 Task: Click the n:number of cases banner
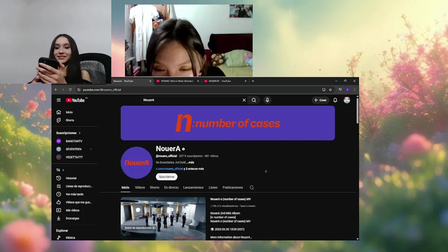(228, 123)
